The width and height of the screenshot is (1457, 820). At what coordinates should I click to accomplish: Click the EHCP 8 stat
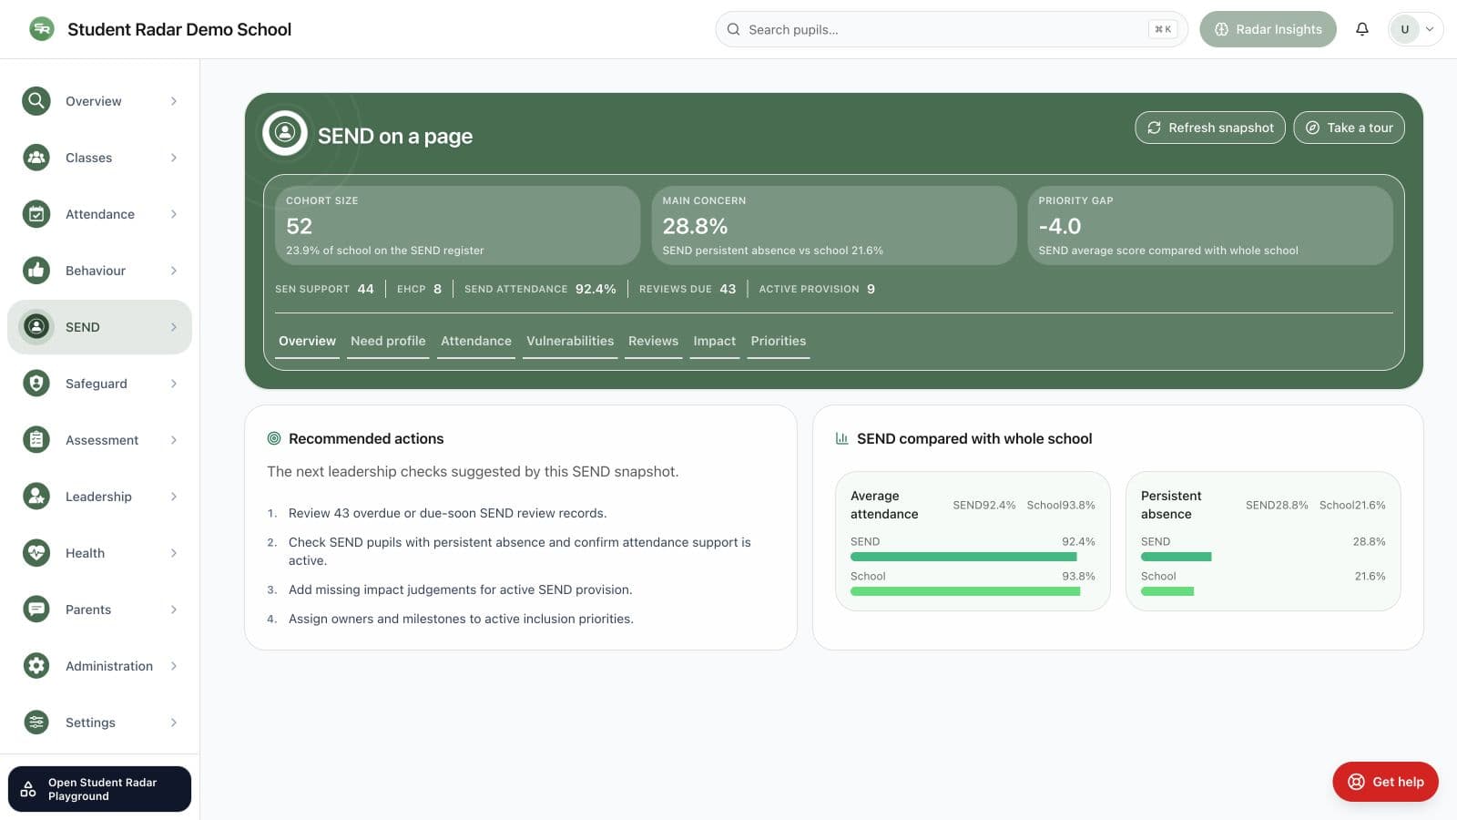click(419, 289)
